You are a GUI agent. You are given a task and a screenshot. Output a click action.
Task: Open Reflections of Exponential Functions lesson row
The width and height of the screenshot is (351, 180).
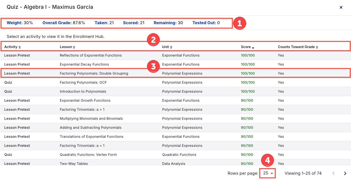point(175,55)
